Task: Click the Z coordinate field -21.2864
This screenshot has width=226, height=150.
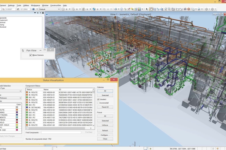Action: click(25, 9)
